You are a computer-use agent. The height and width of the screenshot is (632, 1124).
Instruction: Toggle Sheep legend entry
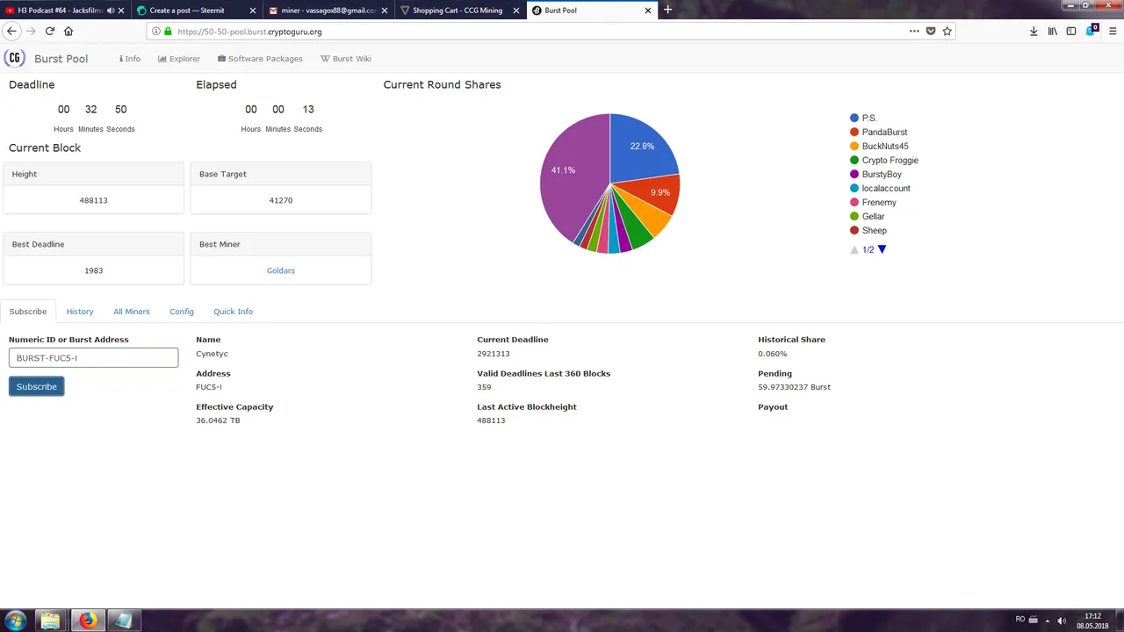[x=868, y=230]
